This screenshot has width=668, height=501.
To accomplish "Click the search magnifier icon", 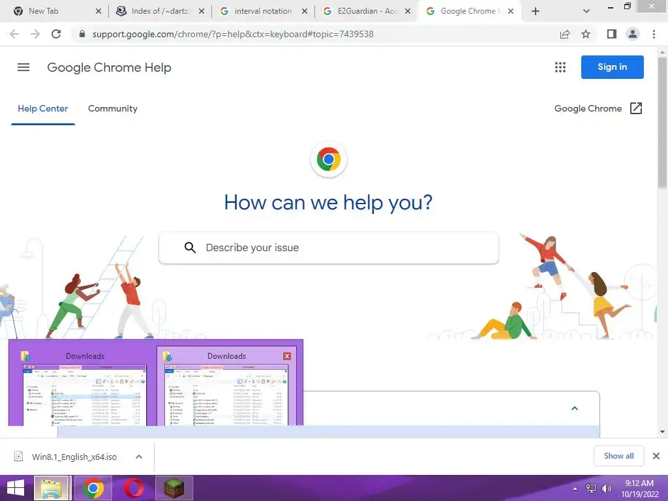I will click(190, 247).
